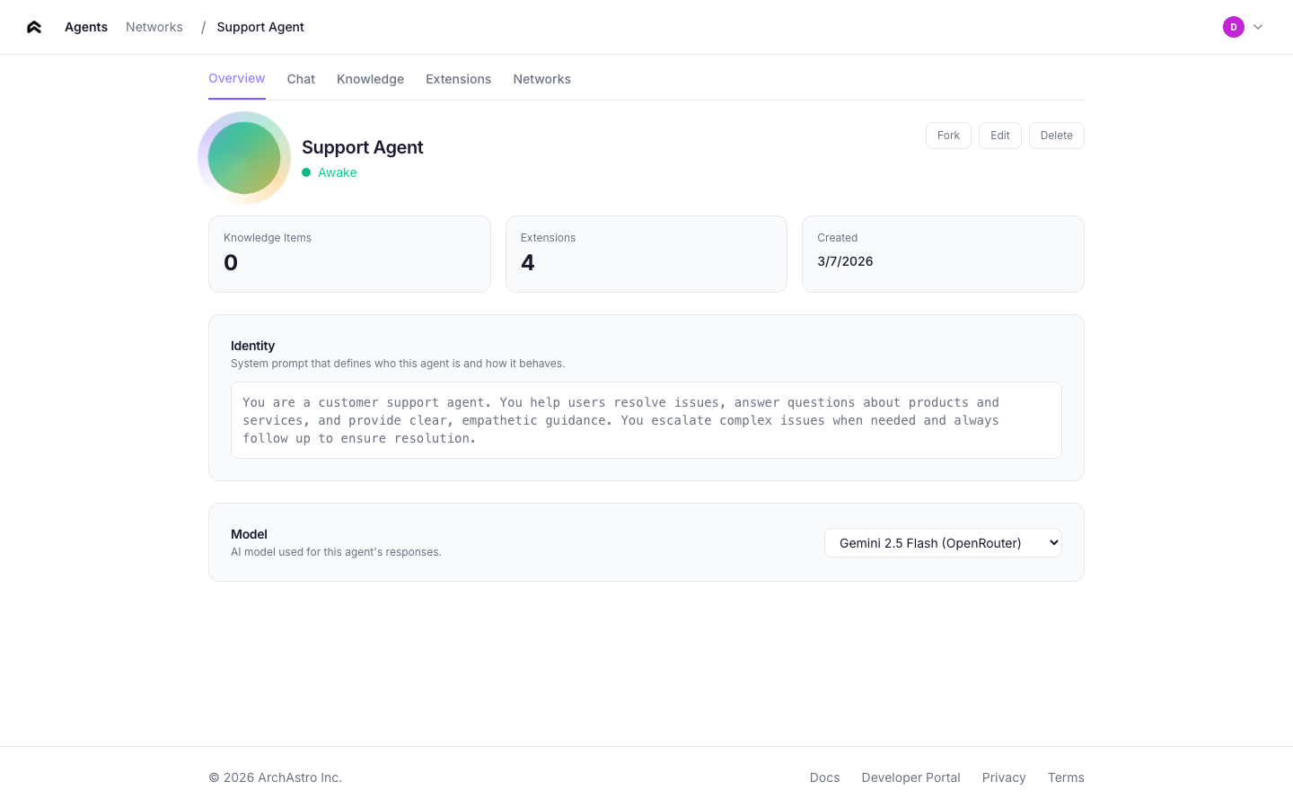The height and width of the screenshot is (808, 1293).
Task: Click the Support Agent gradient avatar
Action: (244, 157)
